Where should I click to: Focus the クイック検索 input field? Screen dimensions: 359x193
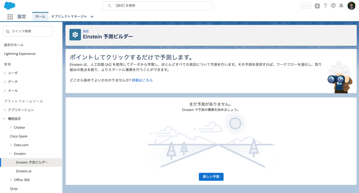point(28,31)
